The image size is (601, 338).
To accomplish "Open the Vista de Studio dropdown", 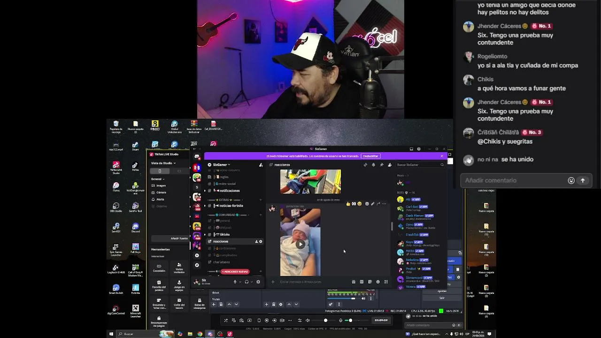I will [x=163, y=163].
